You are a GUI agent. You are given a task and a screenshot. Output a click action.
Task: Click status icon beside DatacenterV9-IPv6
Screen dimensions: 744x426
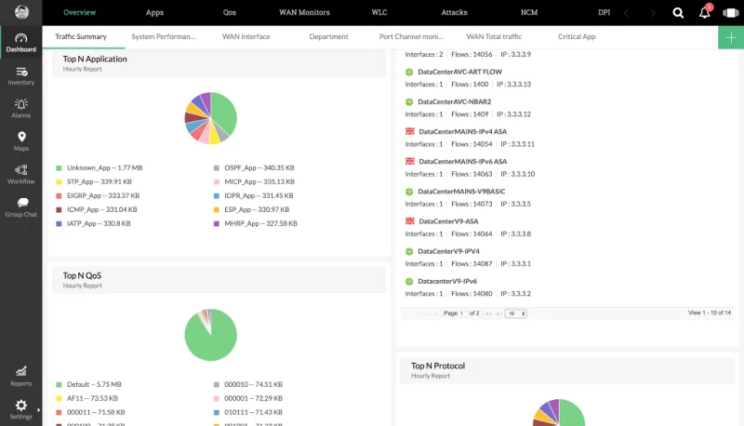click(x=409, y=281)
